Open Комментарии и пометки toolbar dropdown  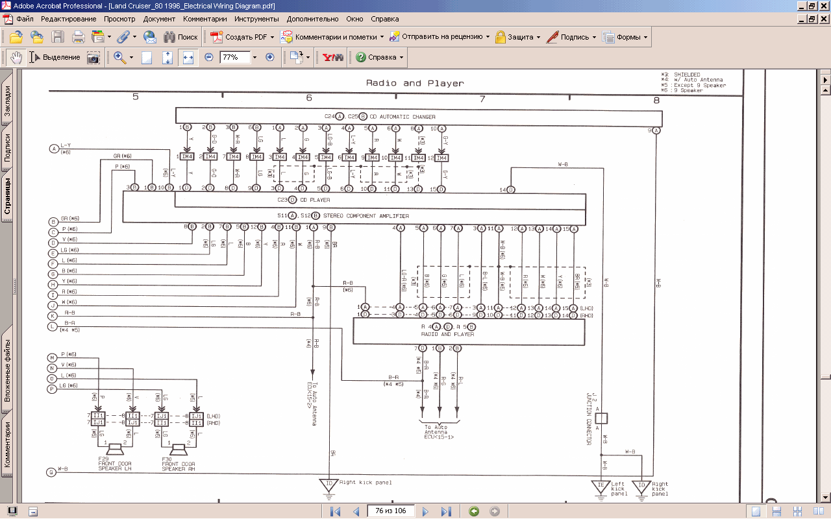point(332,37)
